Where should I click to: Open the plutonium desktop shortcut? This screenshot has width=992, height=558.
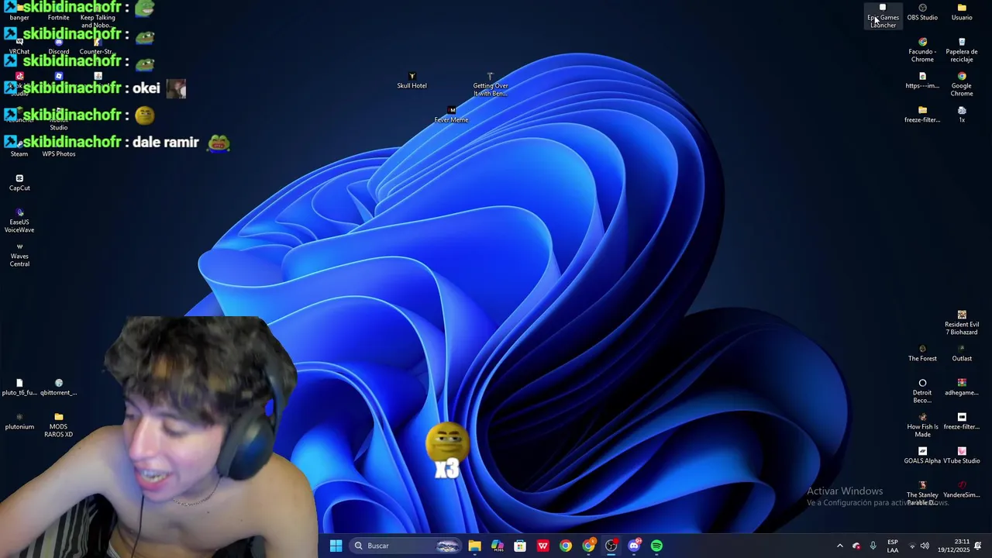(19, 422)
